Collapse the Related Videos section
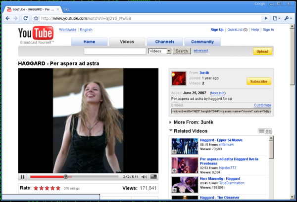Image resolution: width=297 pixels, height=202 pixels. (x=171, y=130)
